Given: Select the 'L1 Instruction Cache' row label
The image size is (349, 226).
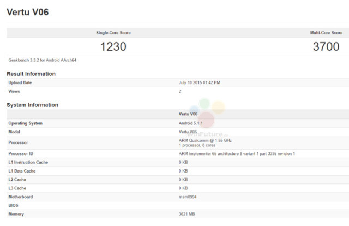Looking at the screenshot, I should click(28, 163).
